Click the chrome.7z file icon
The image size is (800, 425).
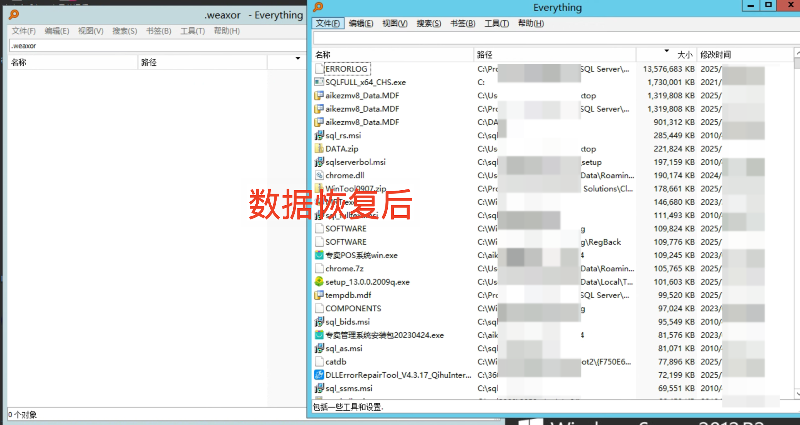point(319,268)
